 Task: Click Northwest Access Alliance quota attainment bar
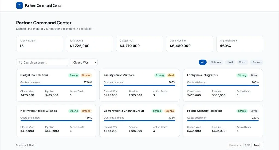(56, 121)
